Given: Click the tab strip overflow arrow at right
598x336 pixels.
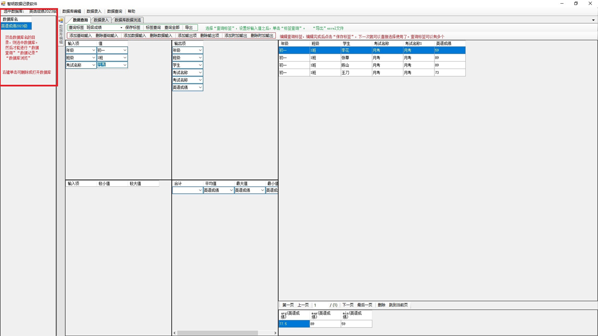Looking at the screenshot, I should pos(593,21).
